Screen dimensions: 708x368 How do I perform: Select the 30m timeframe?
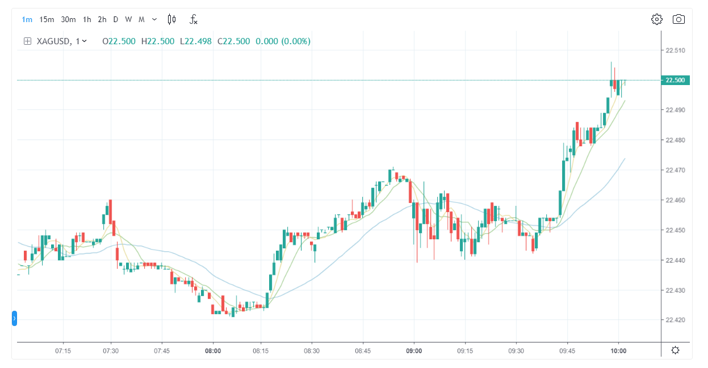(68, 19)
